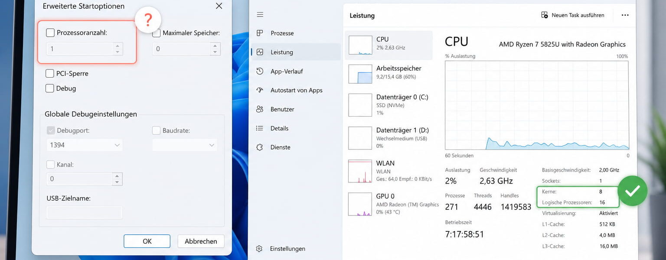Click the Prozesse icon in sidebar
This screenshot has height=260, width=666.
(260, 33)
